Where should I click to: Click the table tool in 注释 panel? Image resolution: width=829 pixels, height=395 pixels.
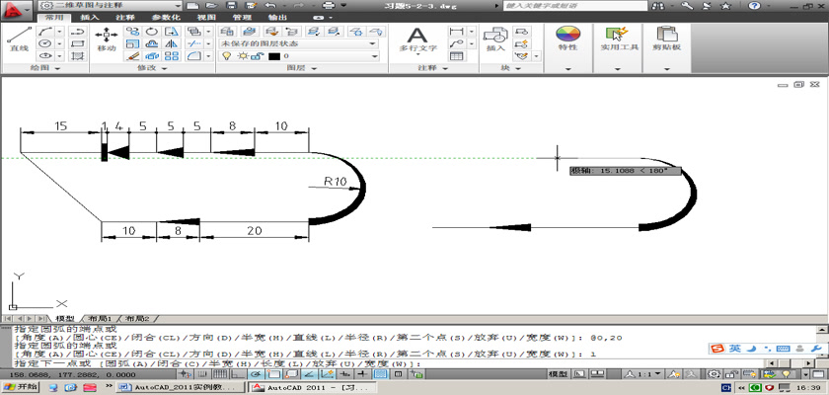click(456, 56)
